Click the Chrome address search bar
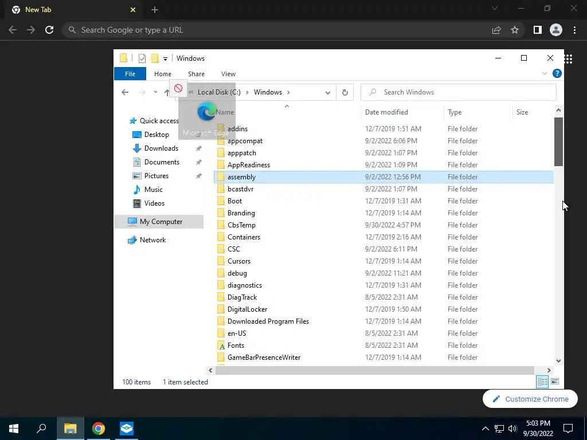The image size is (587, 440). (x=276, y=30)
